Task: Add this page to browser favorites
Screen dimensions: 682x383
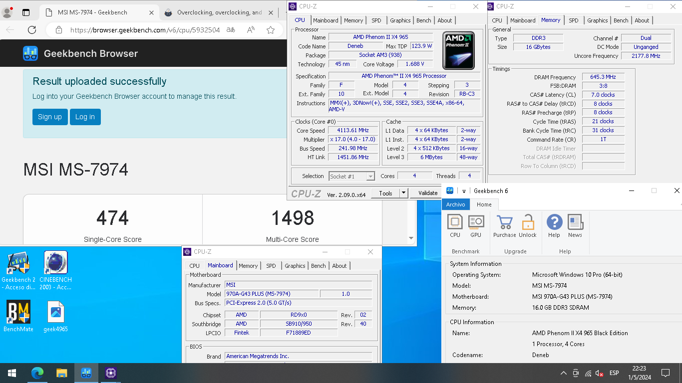Action: (x=271, y=30)
